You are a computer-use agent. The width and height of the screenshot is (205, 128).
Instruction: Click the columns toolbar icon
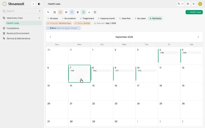(x=66, y=12)
